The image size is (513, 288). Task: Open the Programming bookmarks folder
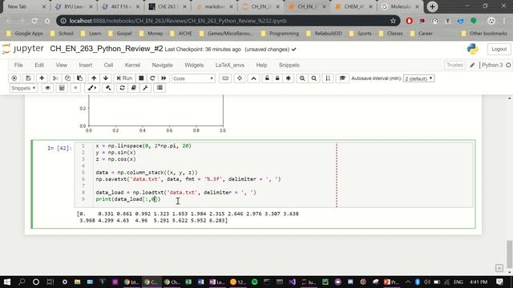[x=280, y=34]
